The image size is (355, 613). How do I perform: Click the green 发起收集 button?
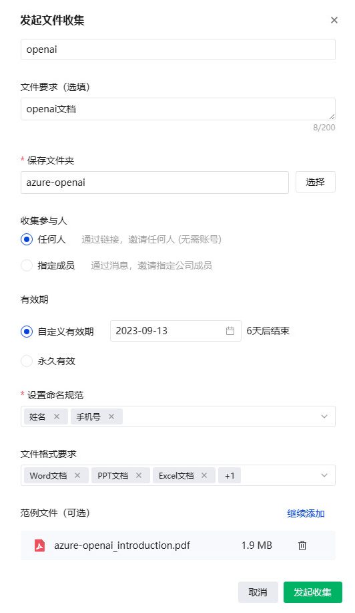click(313, 592)
